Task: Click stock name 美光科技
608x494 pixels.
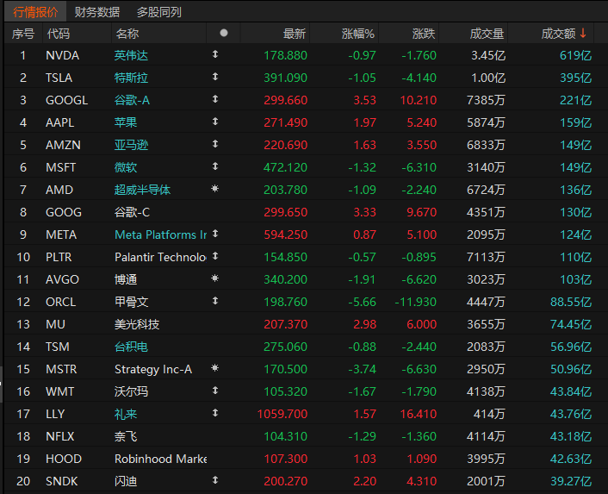Action: tap(137, 324)
